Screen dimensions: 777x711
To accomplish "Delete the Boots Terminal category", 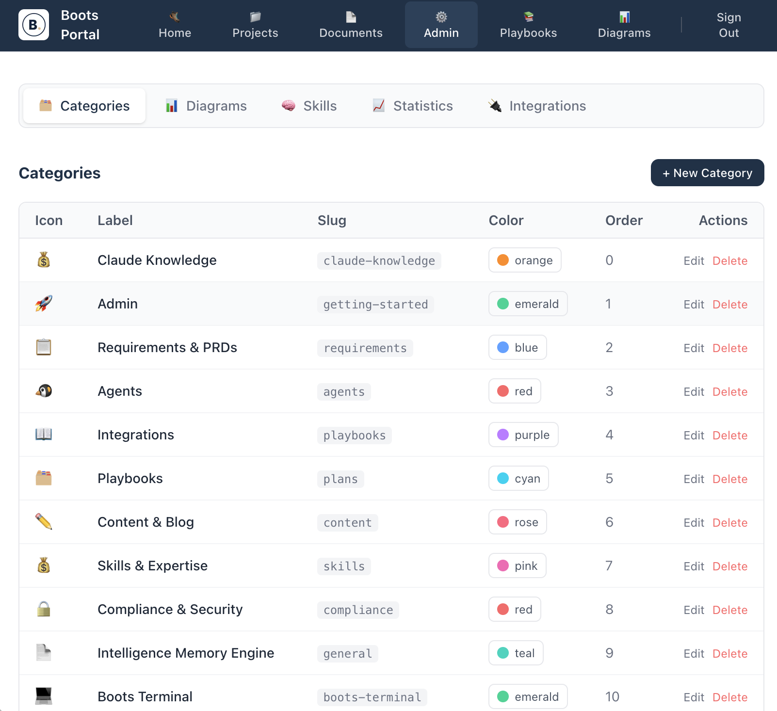I will click(730, 697).
